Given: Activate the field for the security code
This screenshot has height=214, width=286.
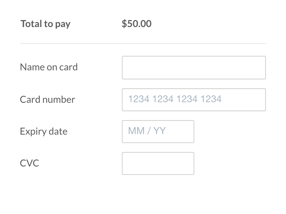Looking at the screenshot, I should pos(158,163).
